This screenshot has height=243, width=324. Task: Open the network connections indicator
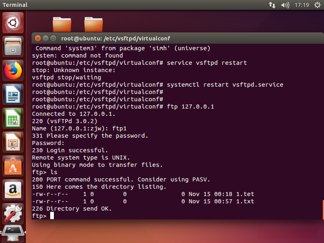[272, 5]
